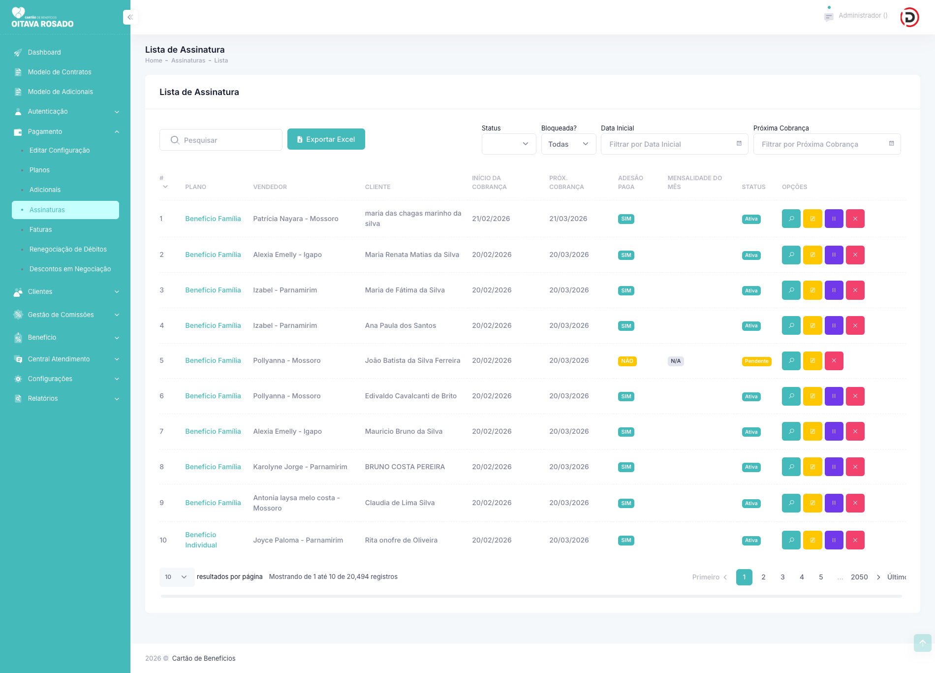Open the notifications chat icon in header

coord(829,17)
